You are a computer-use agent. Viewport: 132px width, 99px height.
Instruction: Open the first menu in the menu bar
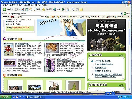pyautogui.click(x=6, y=5)
